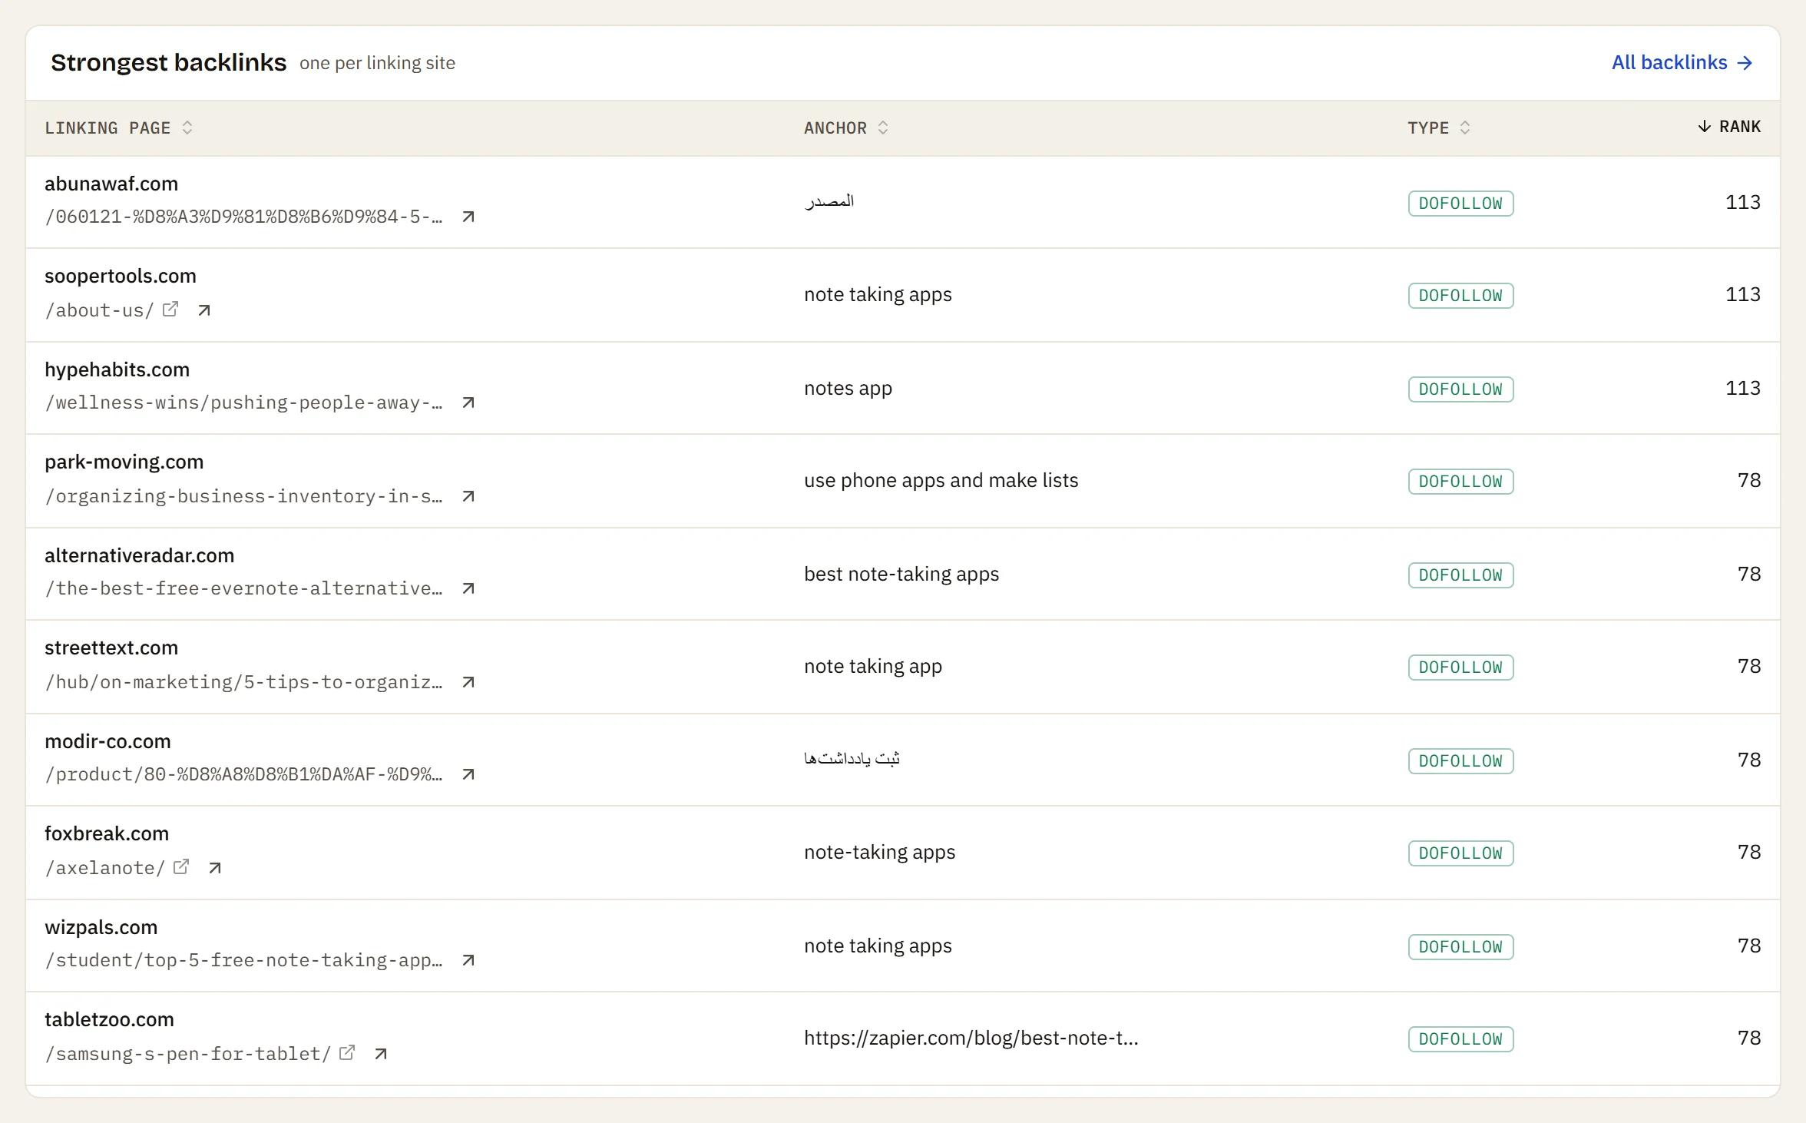Open abunawaf.com backlink arrow icon
This screenshot has height=1123, width=1806.
[468, 217]
